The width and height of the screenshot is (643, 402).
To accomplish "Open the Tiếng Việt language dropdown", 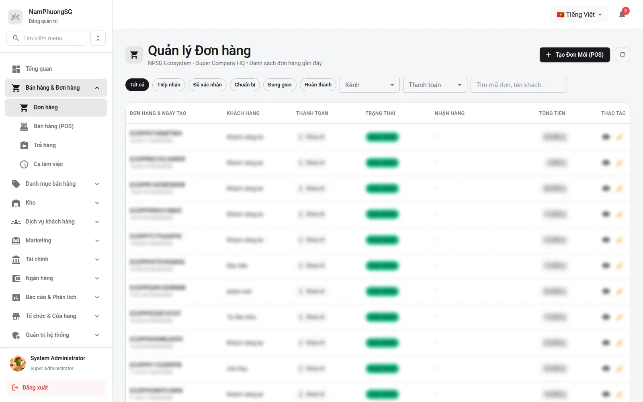I will click(579, 15).
